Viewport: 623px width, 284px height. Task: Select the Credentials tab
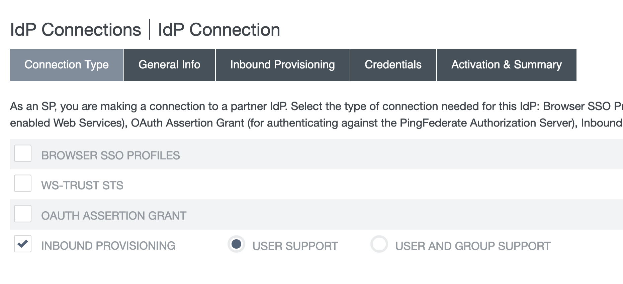(x=393, y=65)
